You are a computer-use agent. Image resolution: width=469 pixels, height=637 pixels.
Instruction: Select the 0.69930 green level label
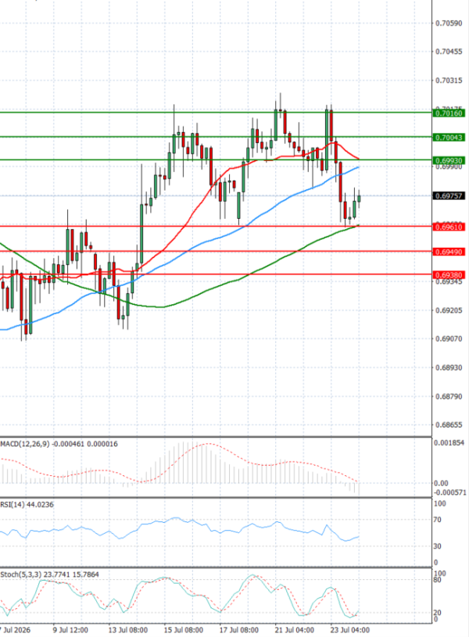click(449, 160)
